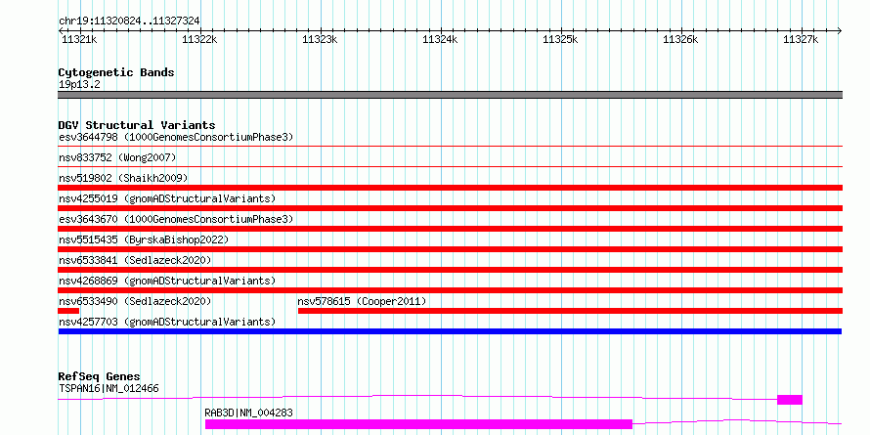Open variant label nsv6533841 (Sedlazeck2020)
The image size is (870, 435).
(135, 260)
